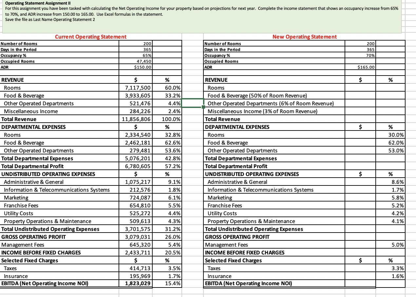The image size is (416, 297).
Task: Select the $165.00 ADR cell
Action: tap(361, 67)
